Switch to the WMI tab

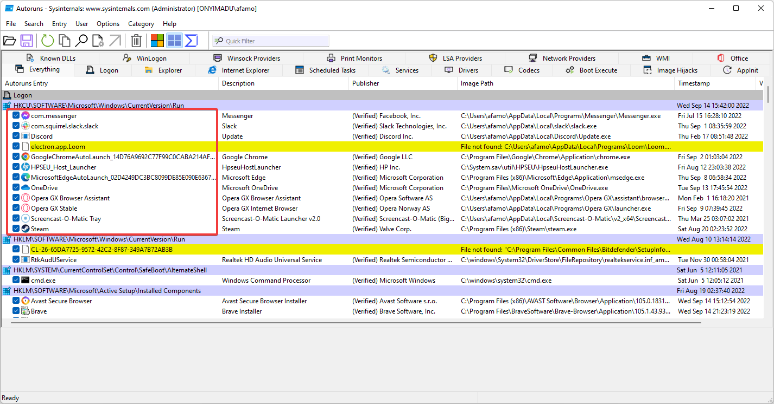point(656,58)
